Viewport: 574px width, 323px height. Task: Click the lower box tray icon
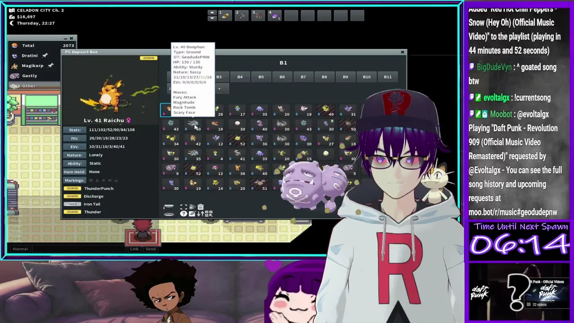coord(169,214)
